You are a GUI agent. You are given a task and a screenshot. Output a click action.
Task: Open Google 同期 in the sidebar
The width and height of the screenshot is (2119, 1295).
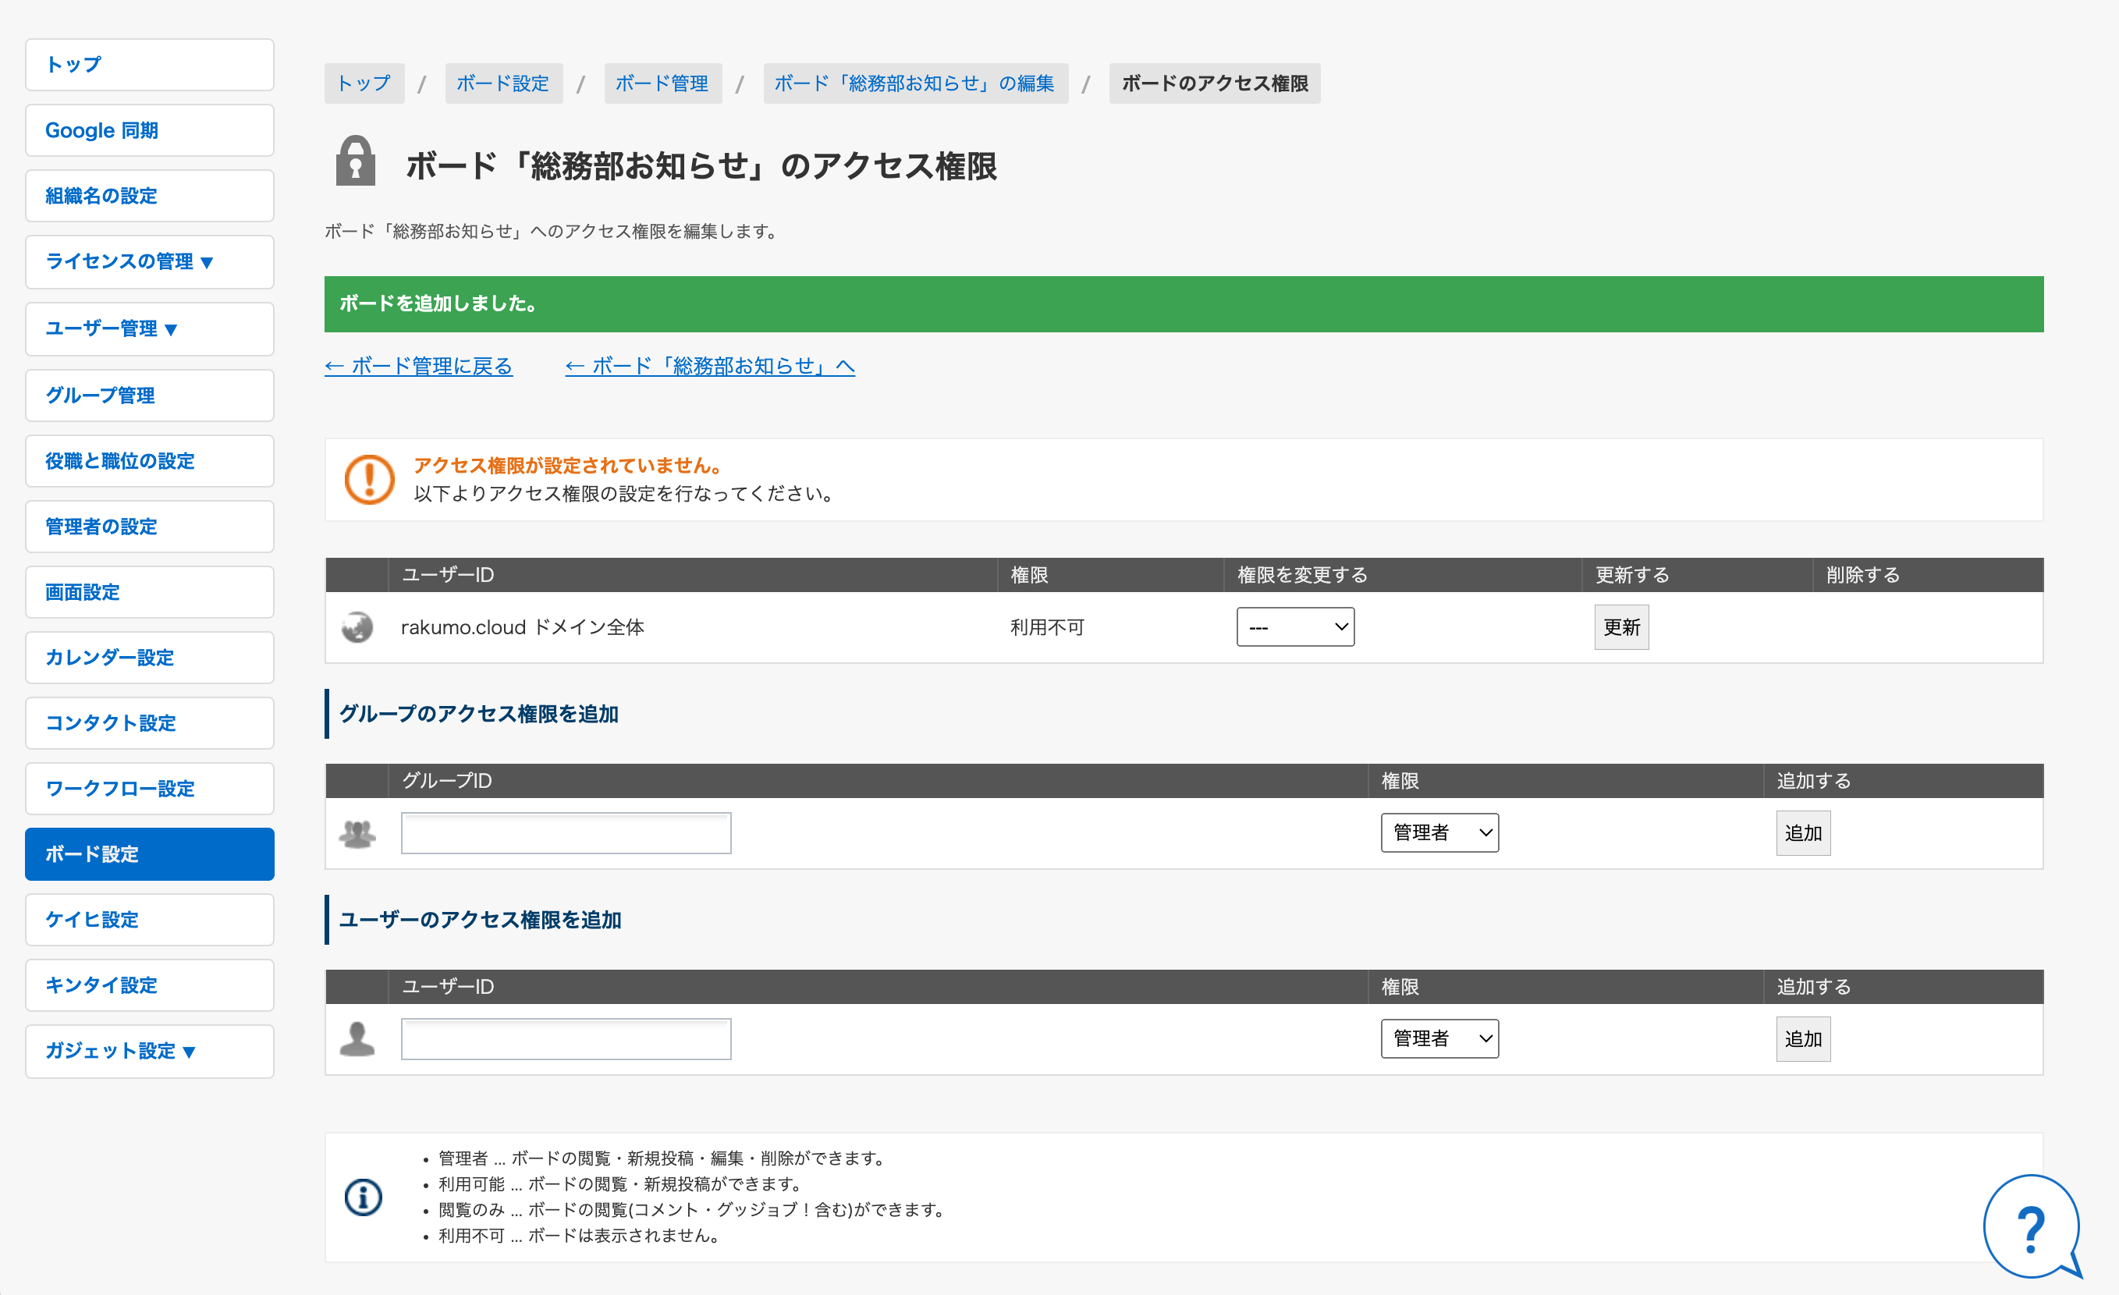tap(150, 131)
